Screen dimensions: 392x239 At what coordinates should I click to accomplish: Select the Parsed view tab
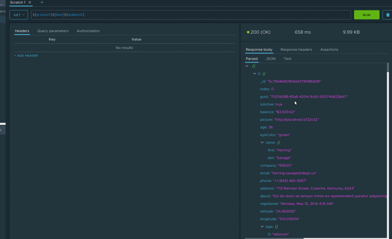click(252, 59)
